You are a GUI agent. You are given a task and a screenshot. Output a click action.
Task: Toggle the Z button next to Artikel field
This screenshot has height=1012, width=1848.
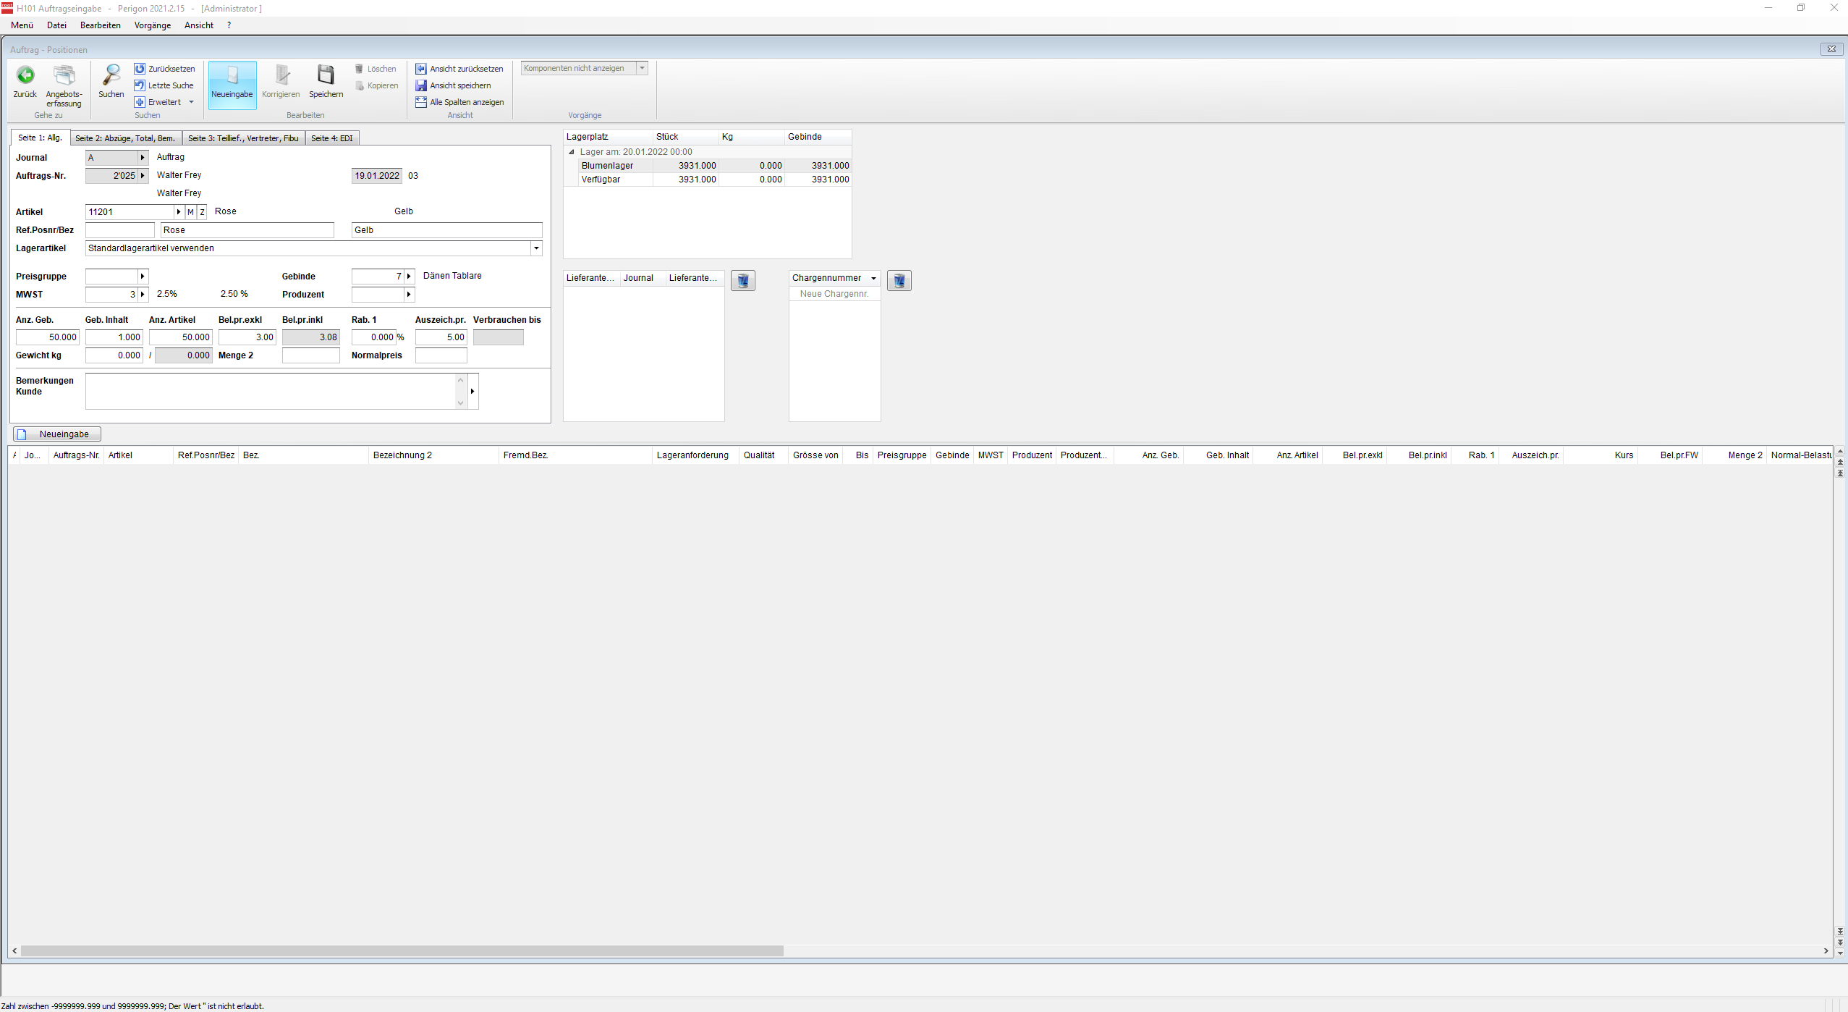pyautogui.click(x=203, y=212)
